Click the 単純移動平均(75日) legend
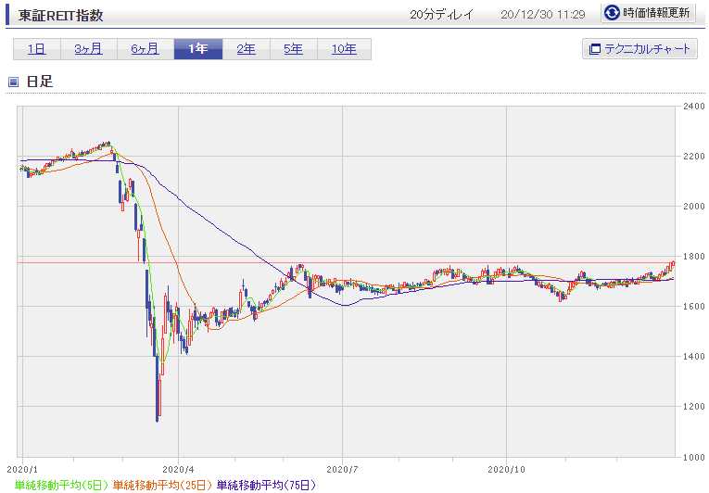 pos(266,486)
